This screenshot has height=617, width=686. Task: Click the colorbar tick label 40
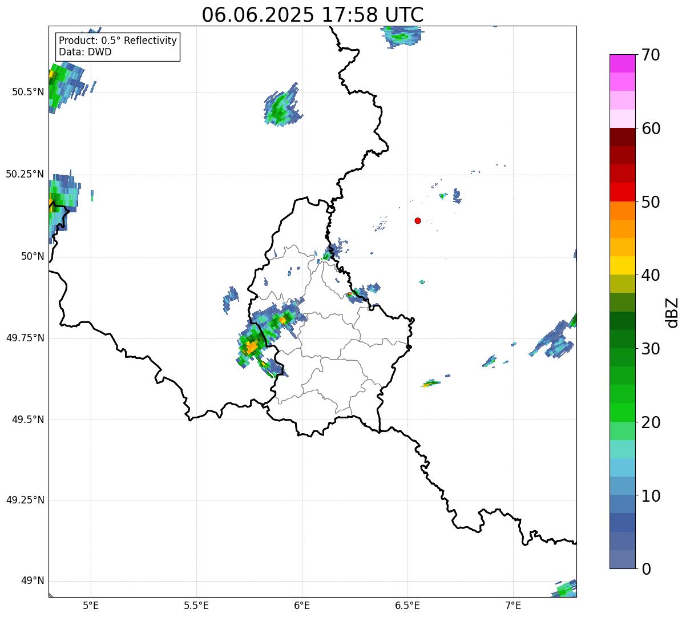pos(651,275)
